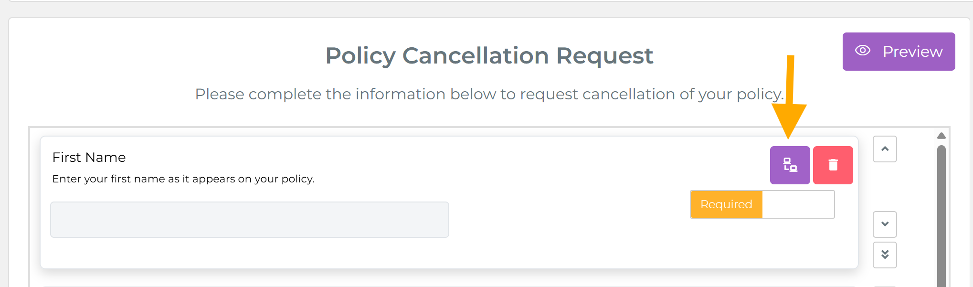Click the trash can glyph to remove the question
Viewport: 973px width, 287px height.
(x=833, y=165)
